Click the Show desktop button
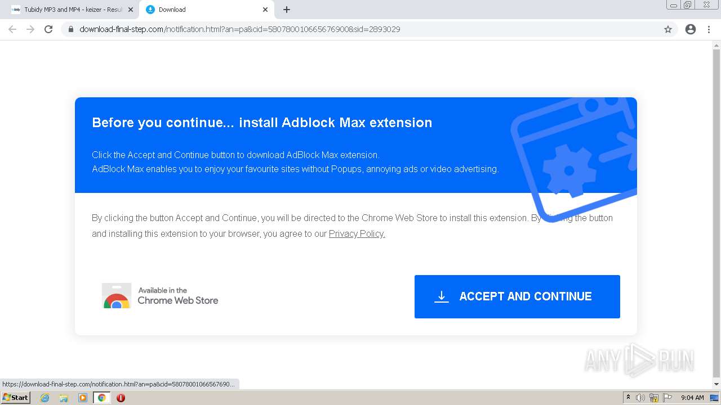This screenshot has width=721, height=405. 715,398
